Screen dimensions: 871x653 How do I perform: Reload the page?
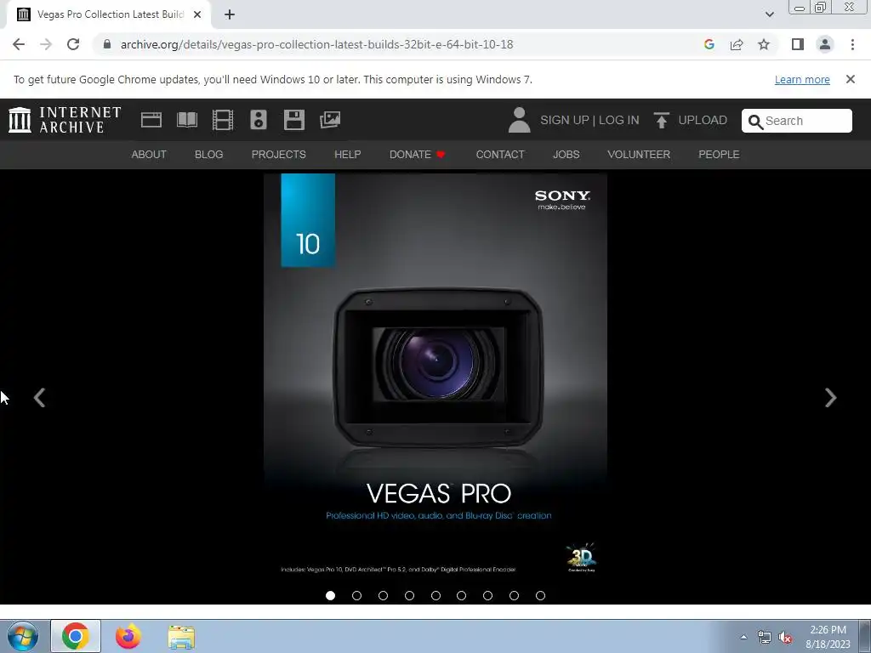73,44
